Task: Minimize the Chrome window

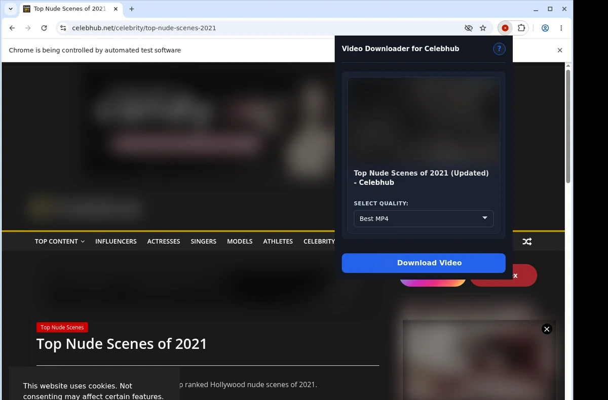Action: [x=536, y=9]
